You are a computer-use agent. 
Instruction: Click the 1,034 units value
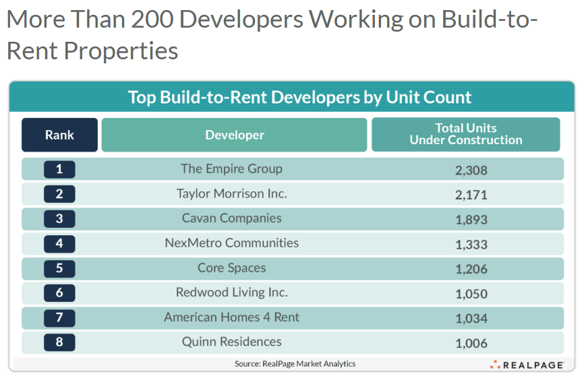pyautogui.click(x=471, y=319)
